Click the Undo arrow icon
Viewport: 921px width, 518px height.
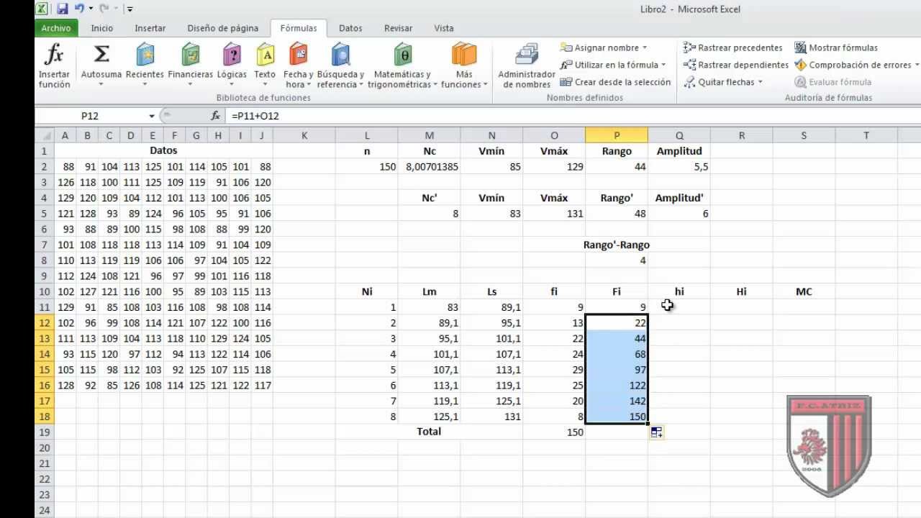80,9
